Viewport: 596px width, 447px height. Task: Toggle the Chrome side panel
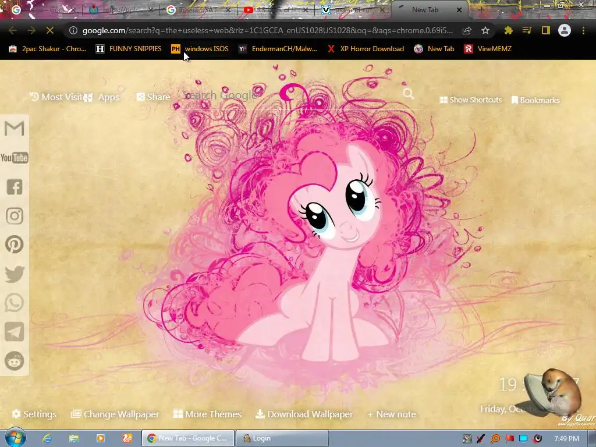[546, 30]
